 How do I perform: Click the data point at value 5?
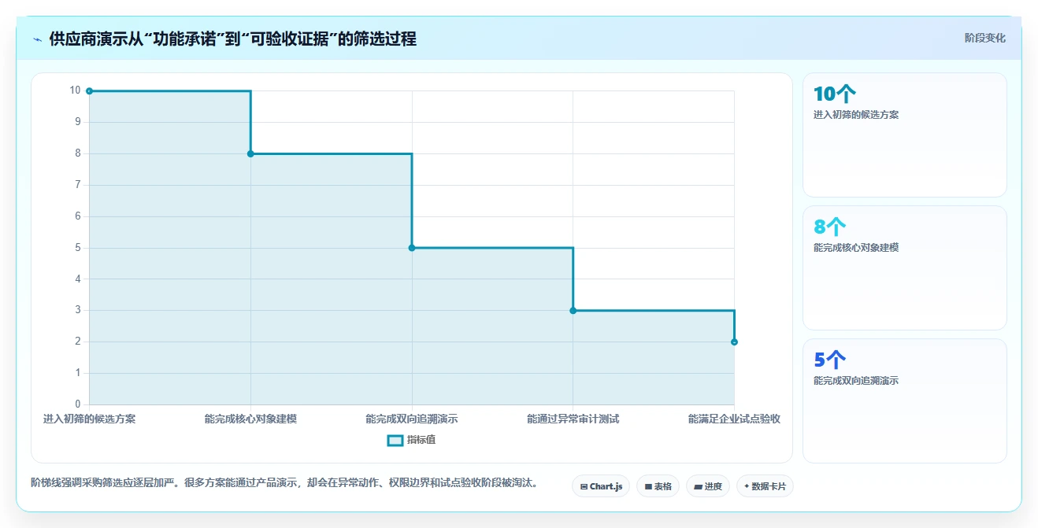pyautogui.click(x=412, y=248)
